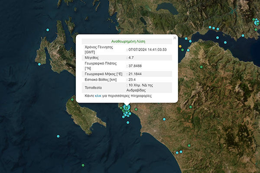Select the southernmost cyan marker below epicenter cluster
The image size is (260, 173).
coord(128,122)
